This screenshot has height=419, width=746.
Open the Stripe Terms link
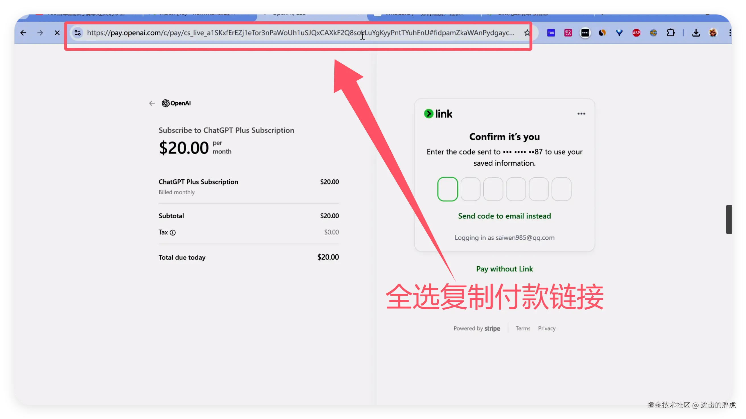(523, 328)
